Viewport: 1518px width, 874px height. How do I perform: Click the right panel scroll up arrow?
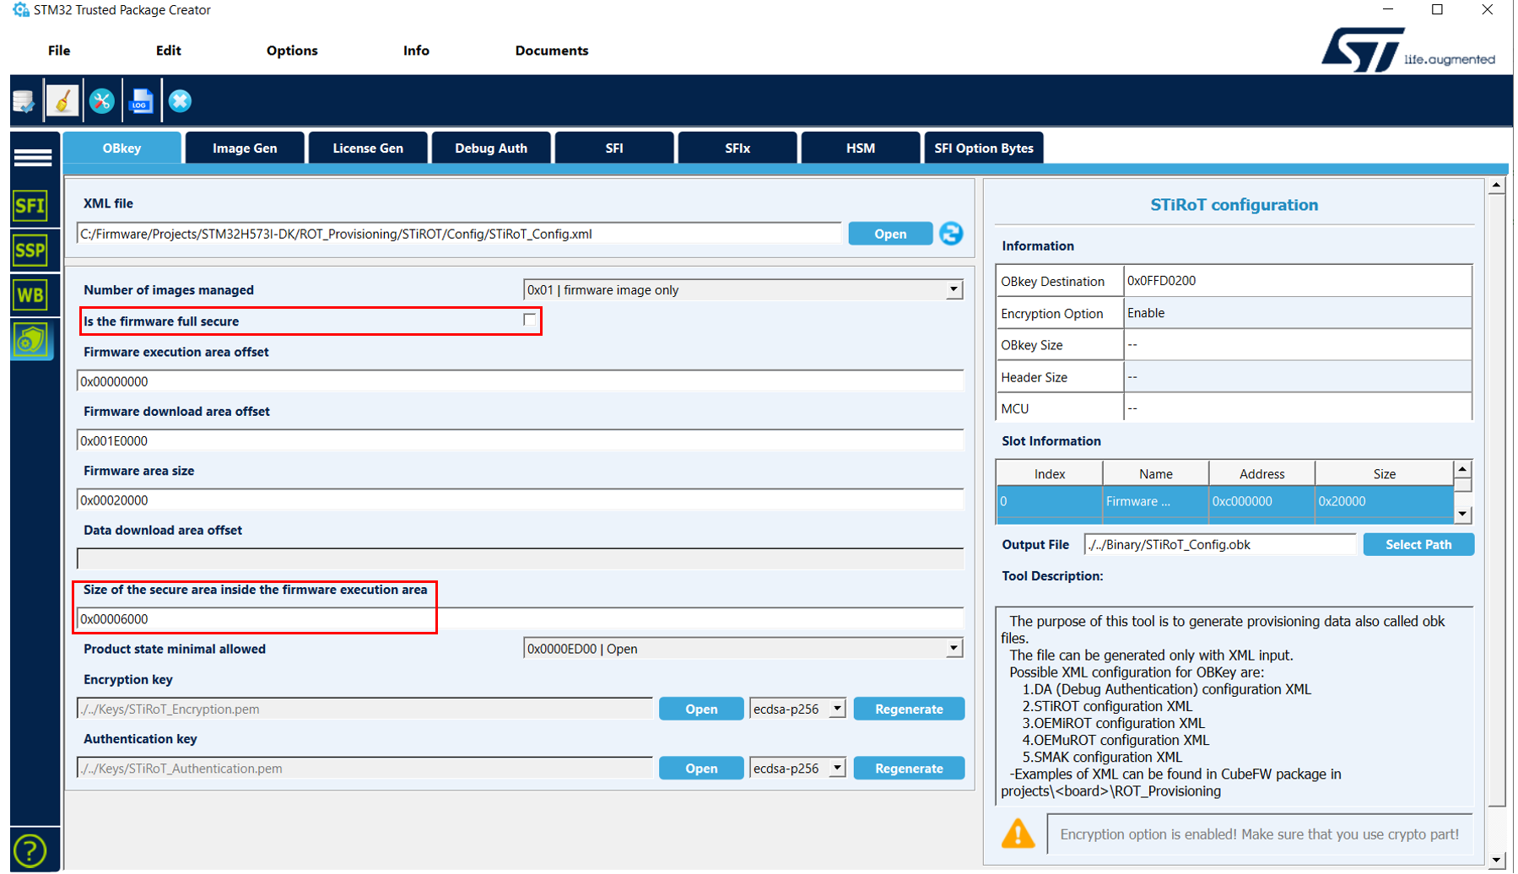(1496, 186)
